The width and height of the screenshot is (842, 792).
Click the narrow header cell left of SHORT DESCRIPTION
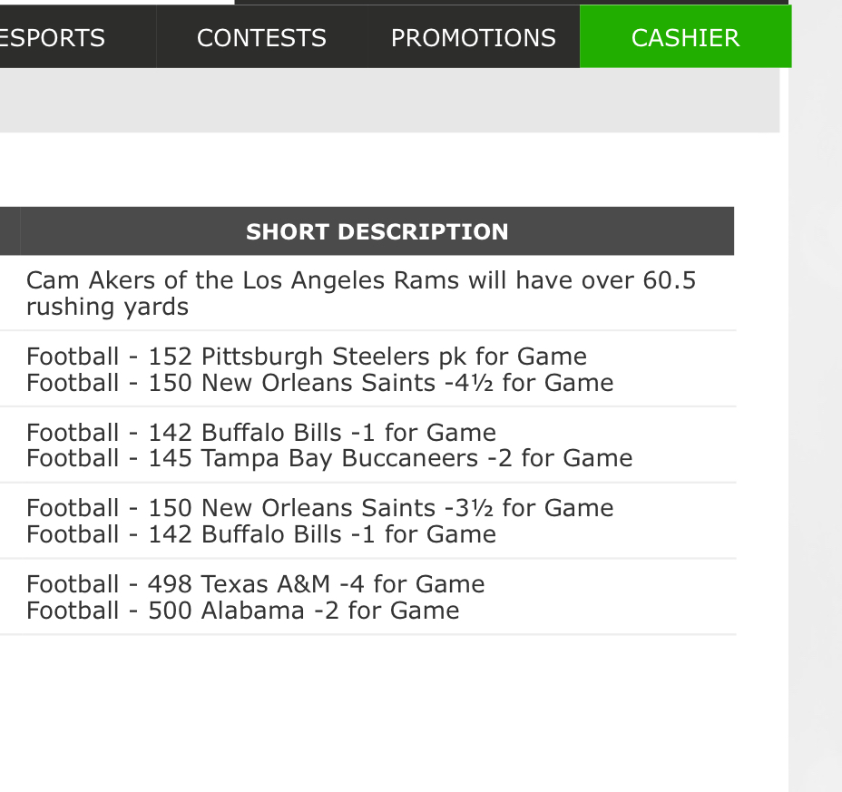pyautogui.click(x=10, y=231)
